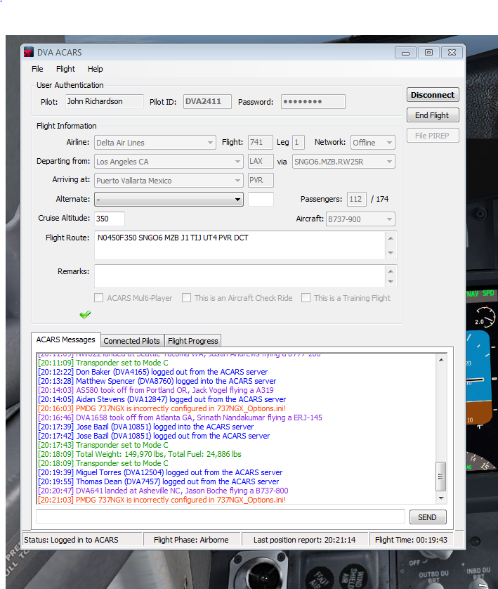This screenshot has height=589, width=498.
Task: Expand the Network dropdown set to Offline
Action: 373,143
